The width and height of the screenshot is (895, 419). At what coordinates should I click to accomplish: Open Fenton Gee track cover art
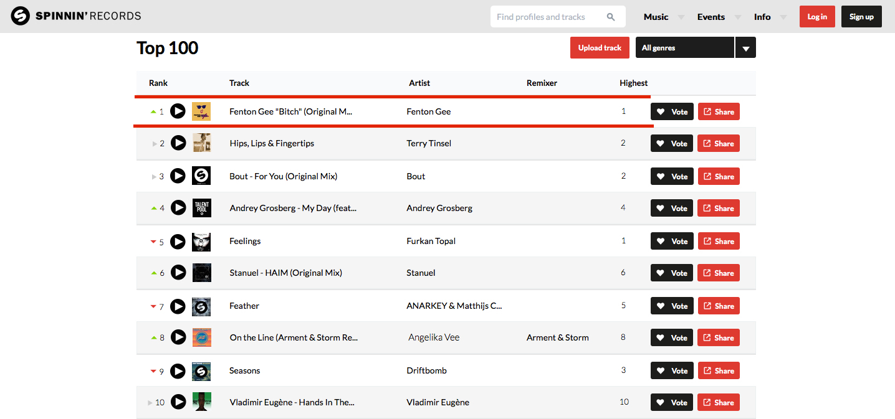pos(201,111)
